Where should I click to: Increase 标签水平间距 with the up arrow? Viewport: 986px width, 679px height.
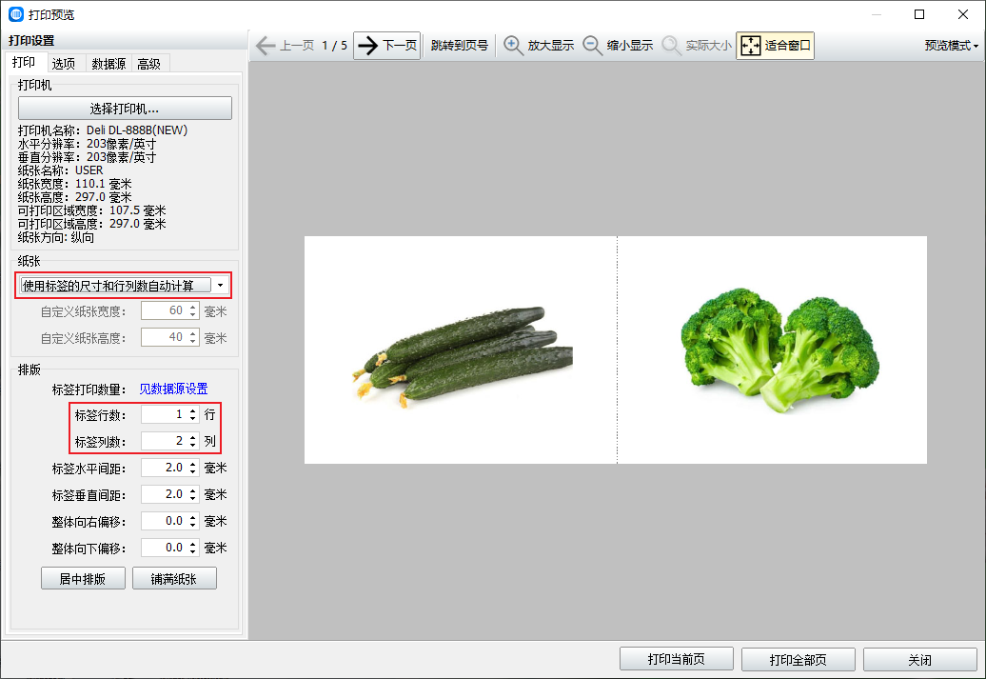(x=193, y=464)
